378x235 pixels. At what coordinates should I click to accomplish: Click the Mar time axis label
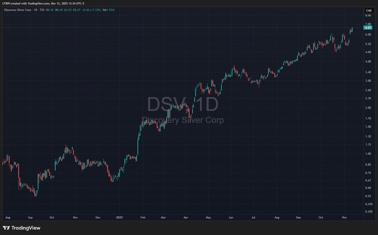pos(163,218)
